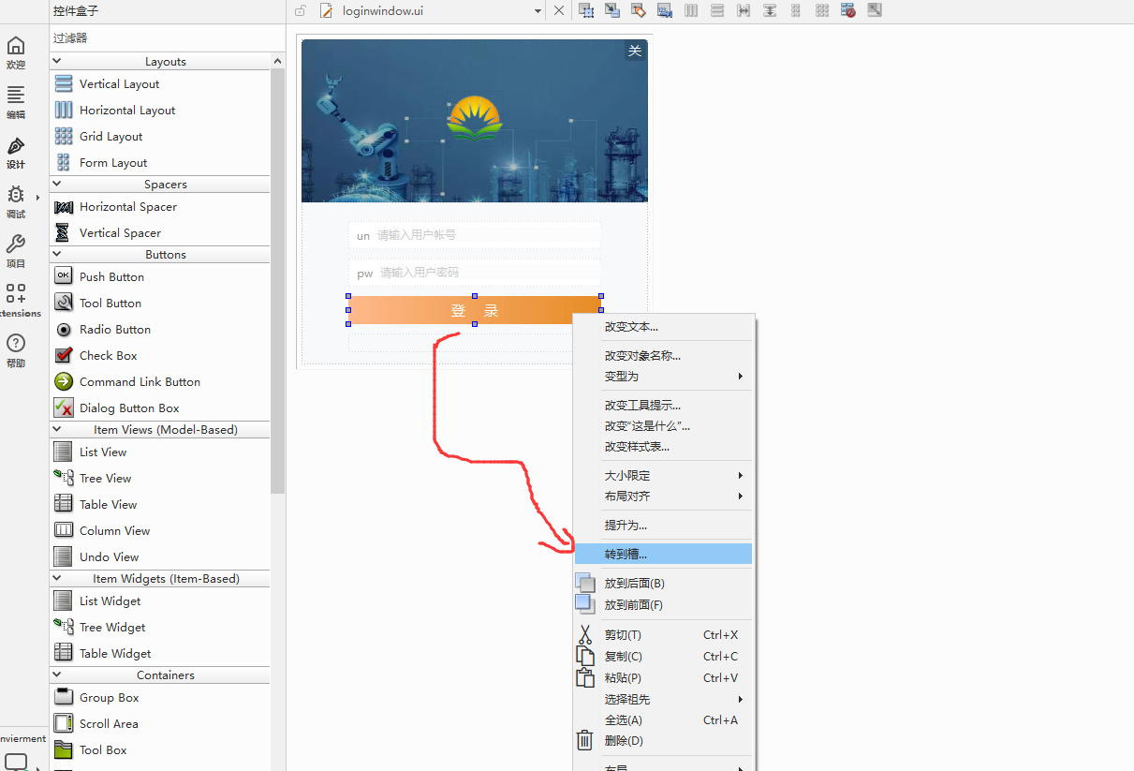The image size is (1134, 771).
Task: Select Edit Signals/Slots toolbar icon
Action: (x=612, y=10)
